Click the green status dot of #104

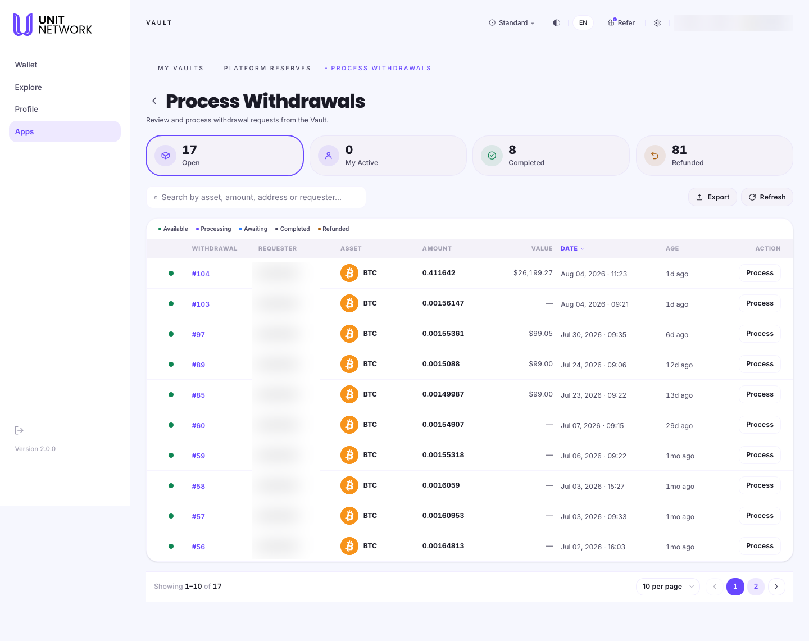(171, 274)
